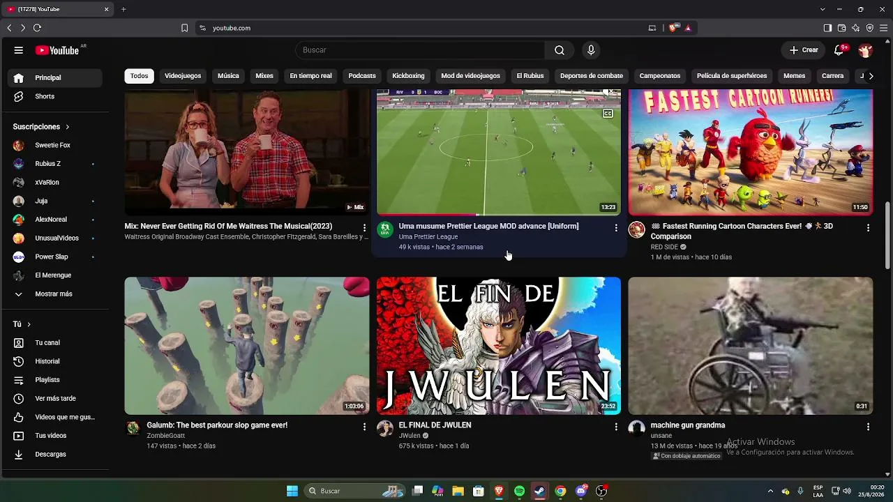Open a new browser tab
This screenshot has width=893, height=502.
point(123,9)
